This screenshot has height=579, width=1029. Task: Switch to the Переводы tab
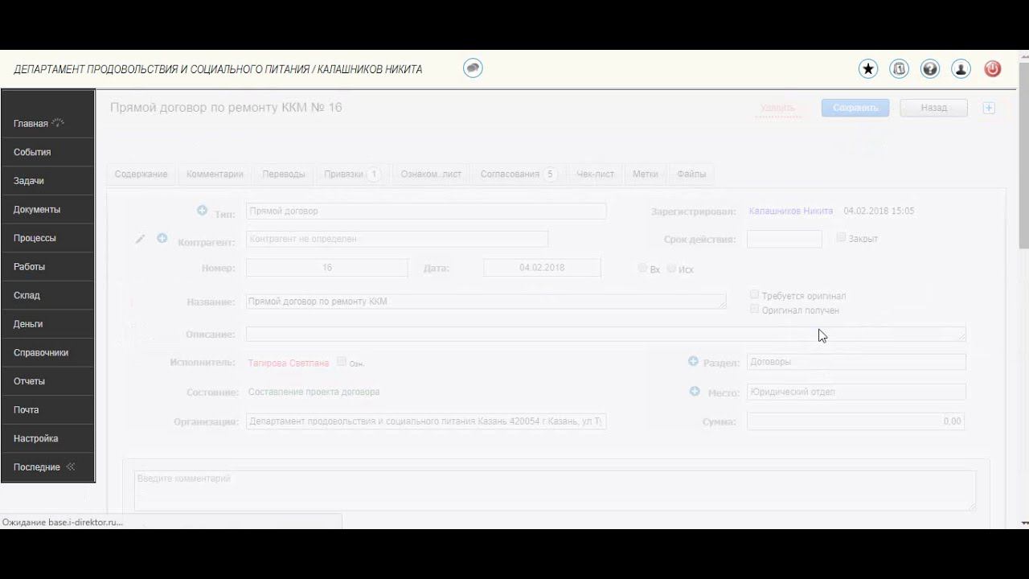pyautogui.click(x=284, y=174)
